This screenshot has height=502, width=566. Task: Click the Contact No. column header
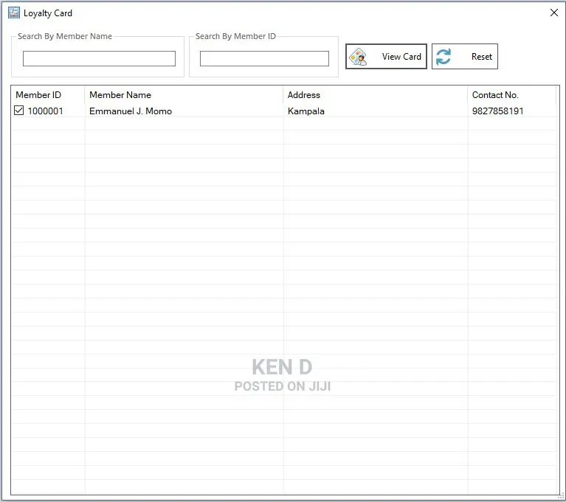(x=512, y=95)
